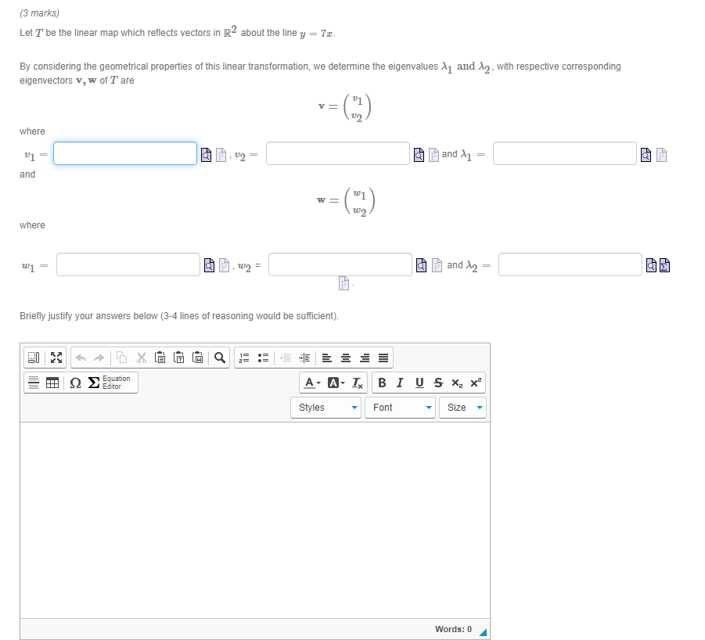Click inside the v2 answer field
The image size is (705, 640).
337,153
